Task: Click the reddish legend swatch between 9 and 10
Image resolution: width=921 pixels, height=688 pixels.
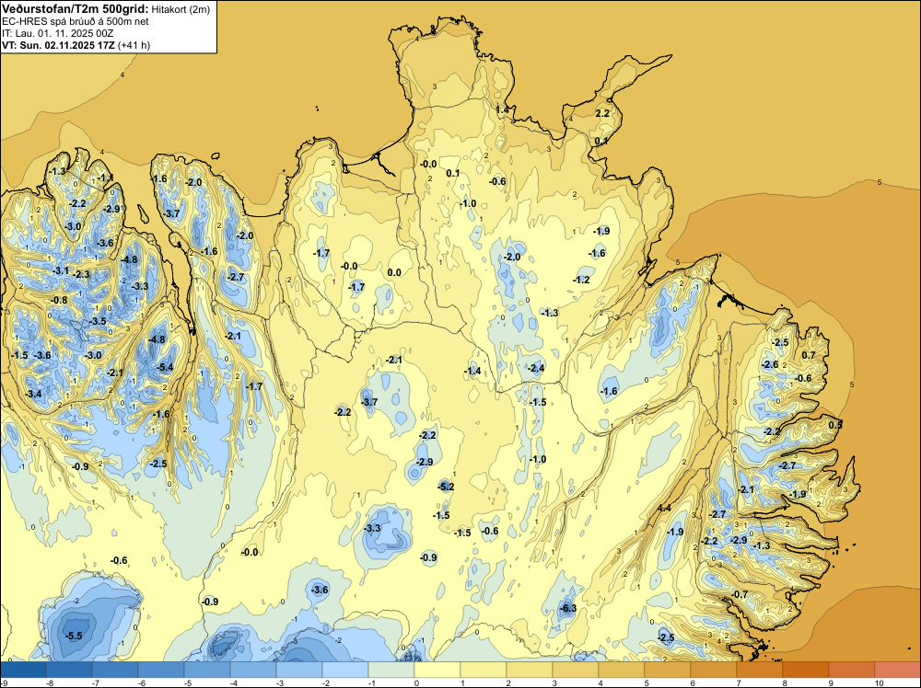Action: tap(852, 670)
